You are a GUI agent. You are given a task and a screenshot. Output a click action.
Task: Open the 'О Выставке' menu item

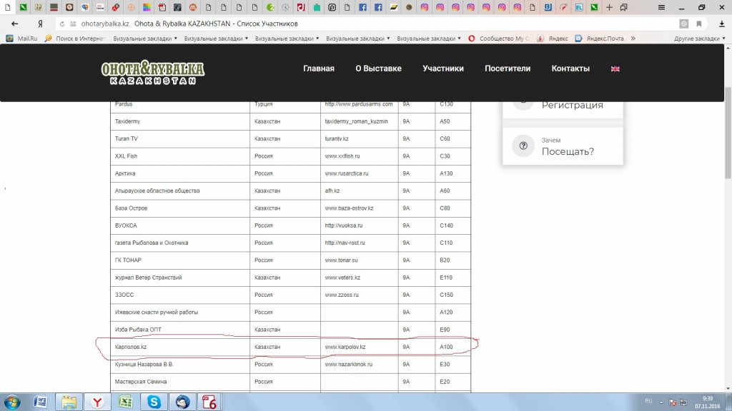(378, 68)
